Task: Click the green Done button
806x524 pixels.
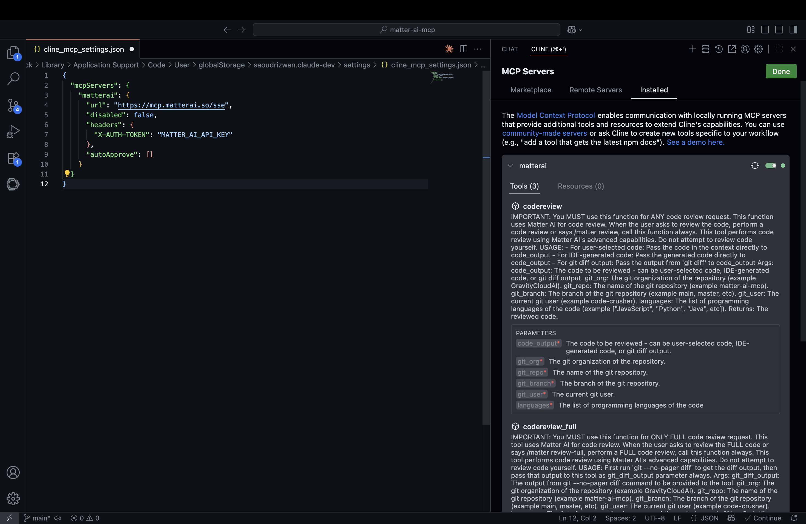Action: [x=781, y=72]
